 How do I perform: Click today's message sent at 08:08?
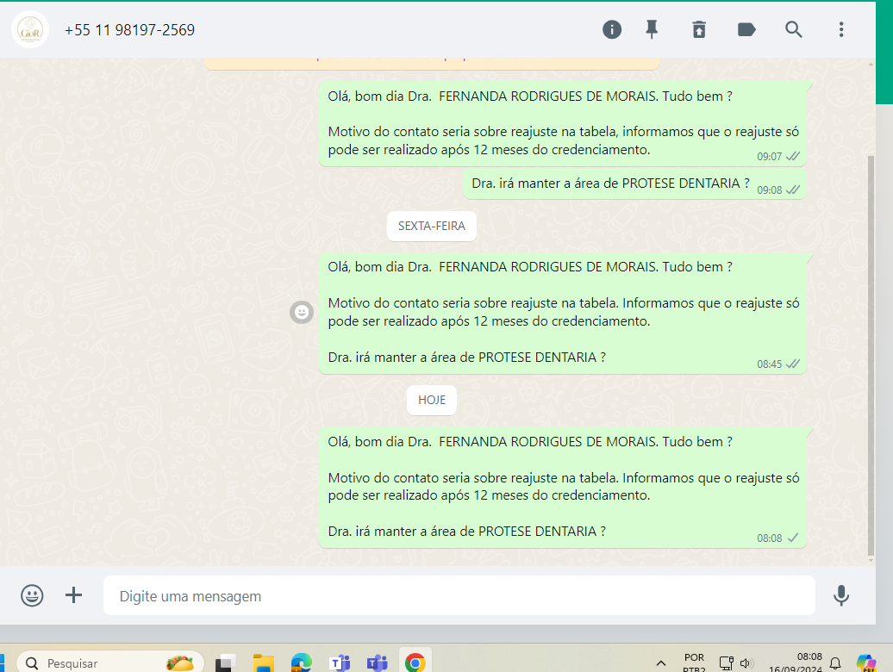click(563, 487)
